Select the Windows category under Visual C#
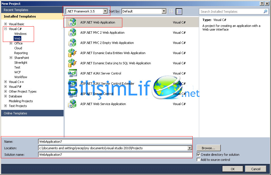The height and width of the screenshot is (175, 271). click(20, 34)
